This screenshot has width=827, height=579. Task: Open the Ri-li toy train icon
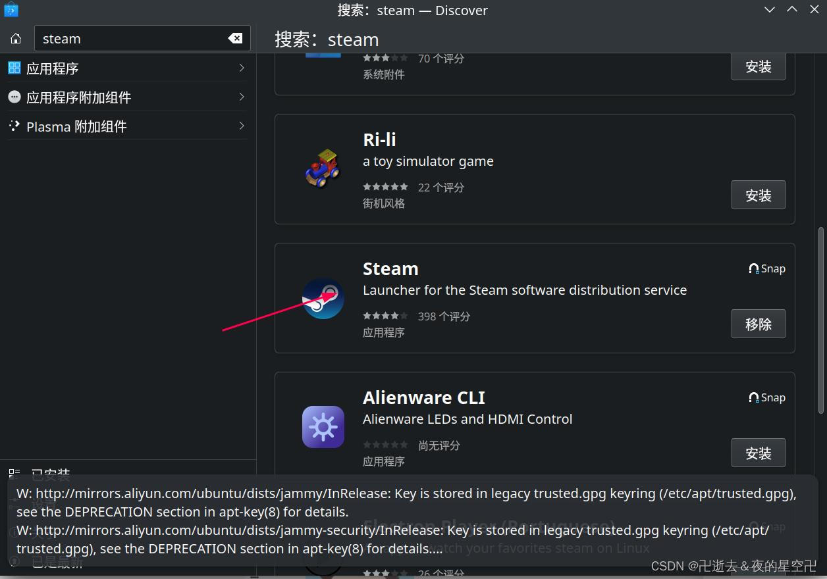[323, 168]
